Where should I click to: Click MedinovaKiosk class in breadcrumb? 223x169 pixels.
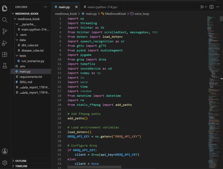tap(115, 14)
